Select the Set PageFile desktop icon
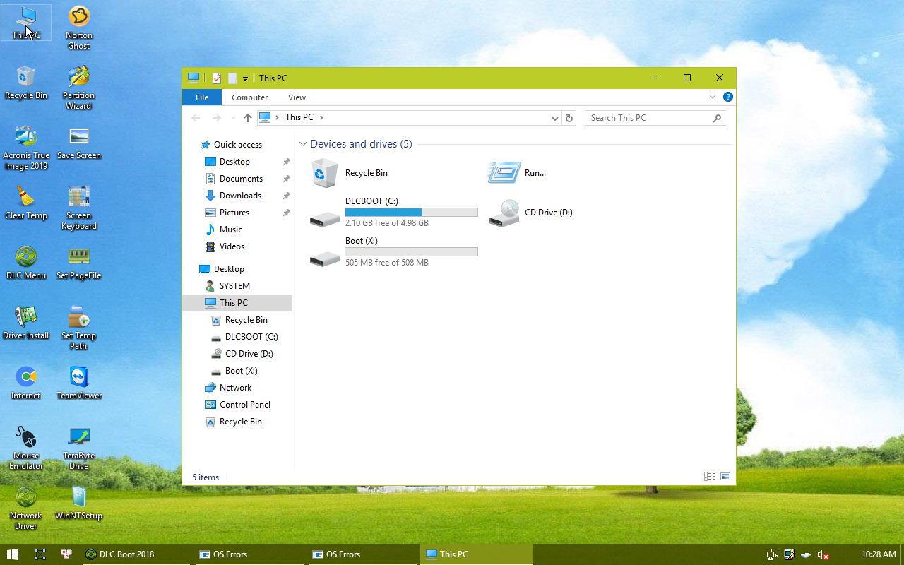The width and height of the screenshot is (904, 565). coord(79,263)
